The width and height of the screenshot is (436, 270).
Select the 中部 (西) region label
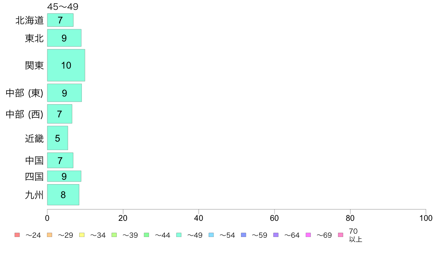coord(25,114)
